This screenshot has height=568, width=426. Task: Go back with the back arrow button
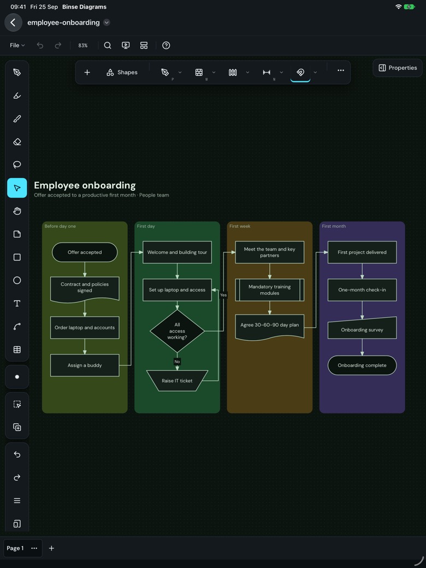pos(13,22)
